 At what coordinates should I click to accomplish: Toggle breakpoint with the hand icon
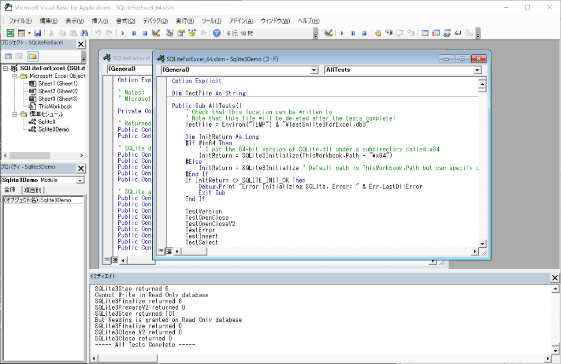[x=378, y=33]
